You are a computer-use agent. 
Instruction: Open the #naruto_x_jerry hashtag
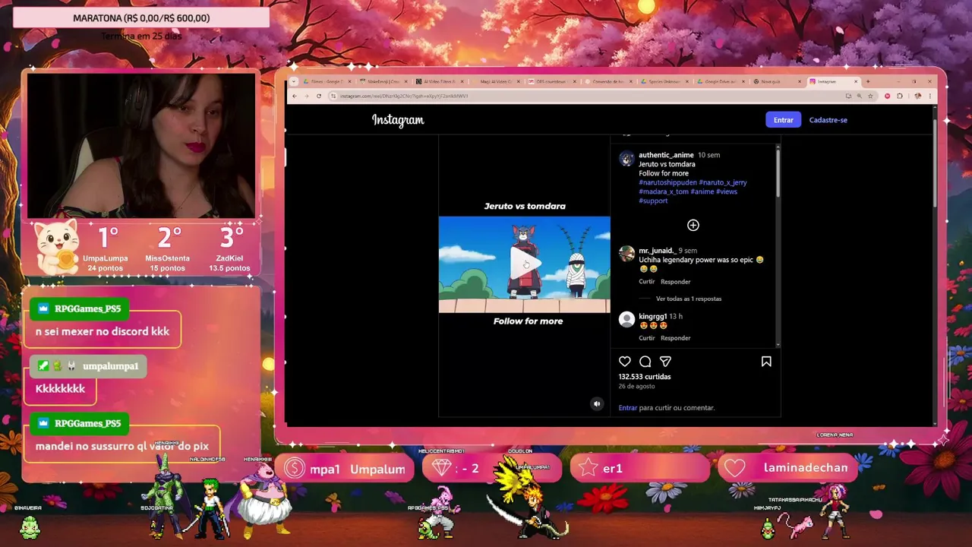(x=723, y=182)
